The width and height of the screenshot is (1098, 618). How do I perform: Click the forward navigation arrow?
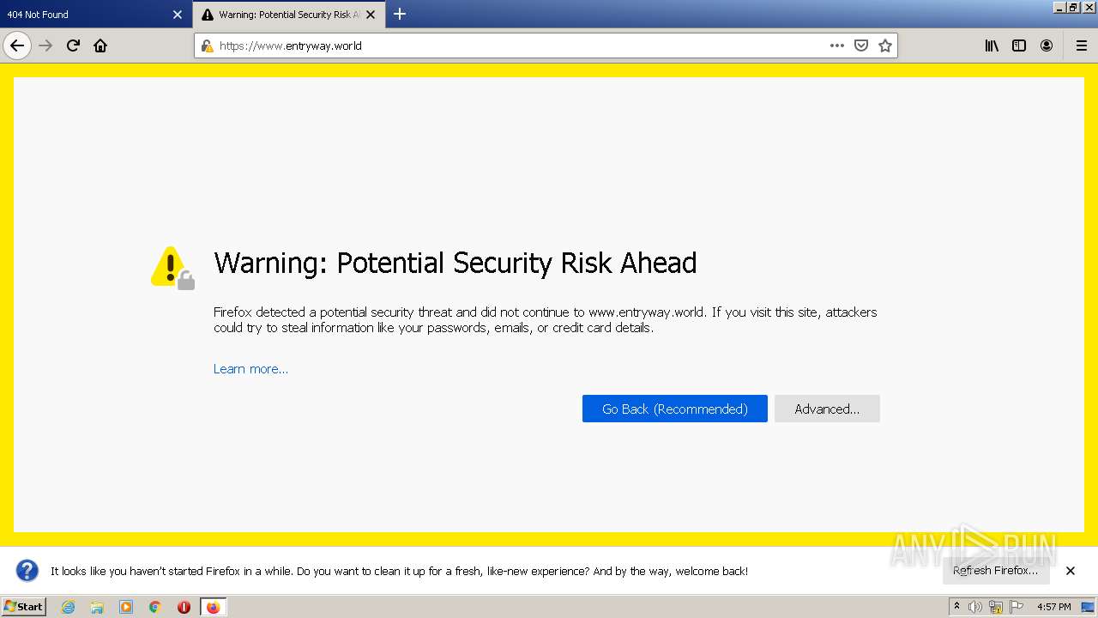[45, 45]
